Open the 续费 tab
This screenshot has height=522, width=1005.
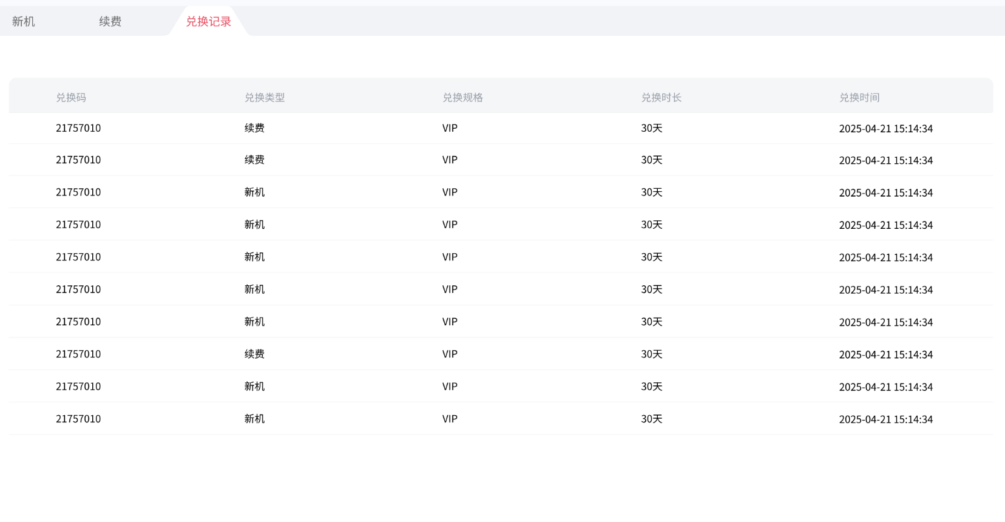[110, 21]
